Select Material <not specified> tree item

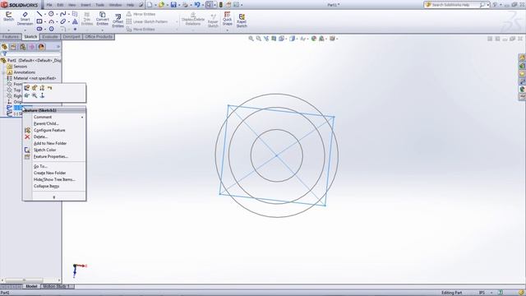(x=35, y=78)
